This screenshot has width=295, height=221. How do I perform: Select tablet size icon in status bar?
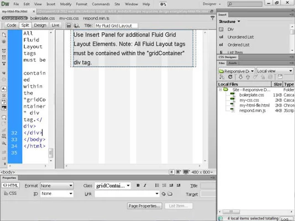click(x=178, y=172)
